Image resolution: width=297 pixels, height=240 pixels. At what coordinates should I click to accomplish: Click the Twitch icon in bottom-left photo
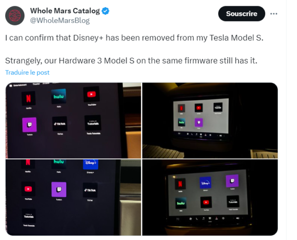(59, 190)
